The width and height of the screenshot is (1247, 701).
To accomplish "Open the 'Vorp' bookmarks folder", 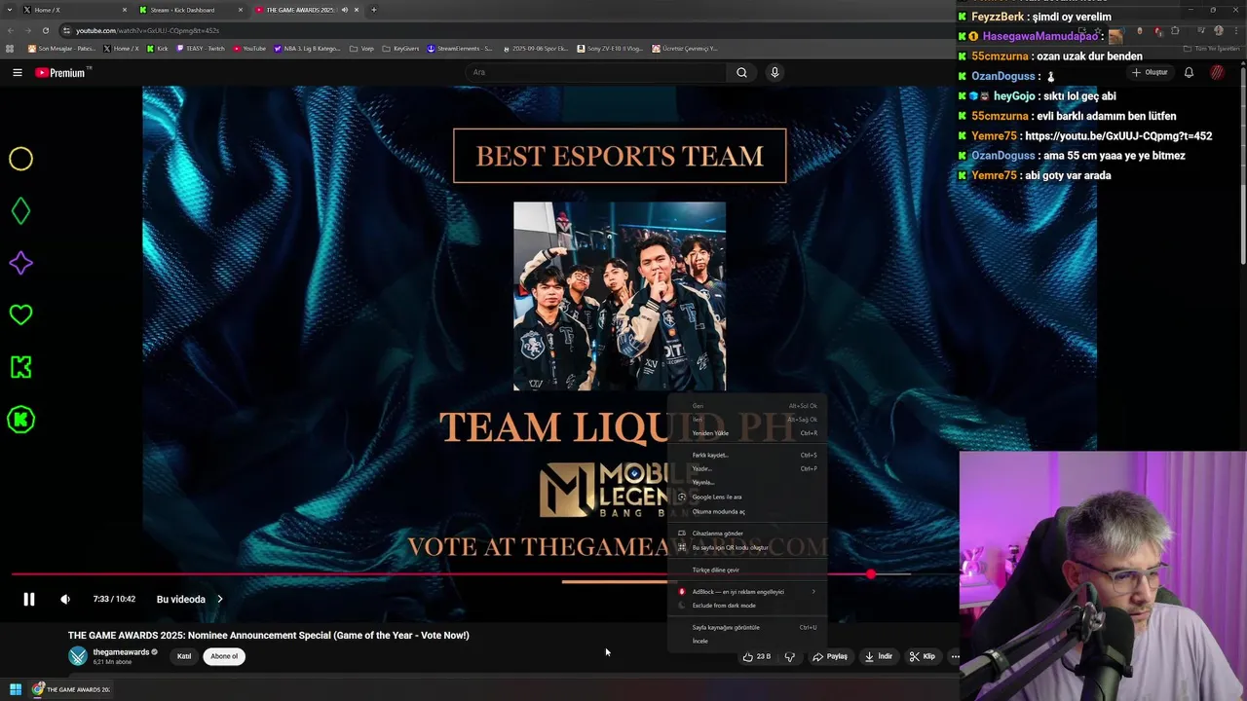I will pos(361,48).
